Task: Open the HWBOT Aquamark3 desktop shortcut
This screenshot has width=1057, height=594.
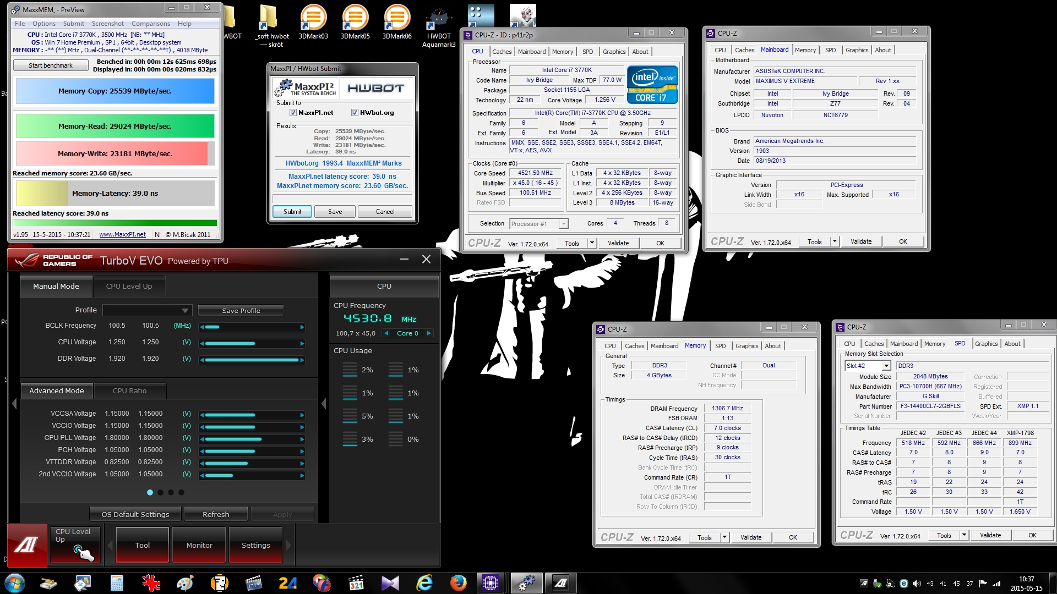Action: tap(439, 26)
